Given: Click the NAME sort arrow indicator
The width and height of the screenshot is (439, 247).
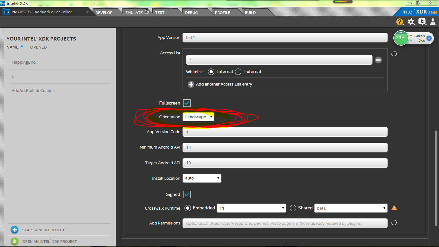Looking at the screenshot, I should coord(22,46).
